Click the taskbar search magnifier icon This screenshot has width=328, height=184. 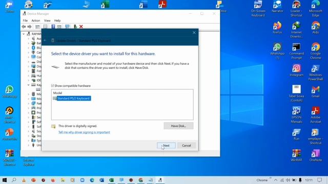click(14, 180)
